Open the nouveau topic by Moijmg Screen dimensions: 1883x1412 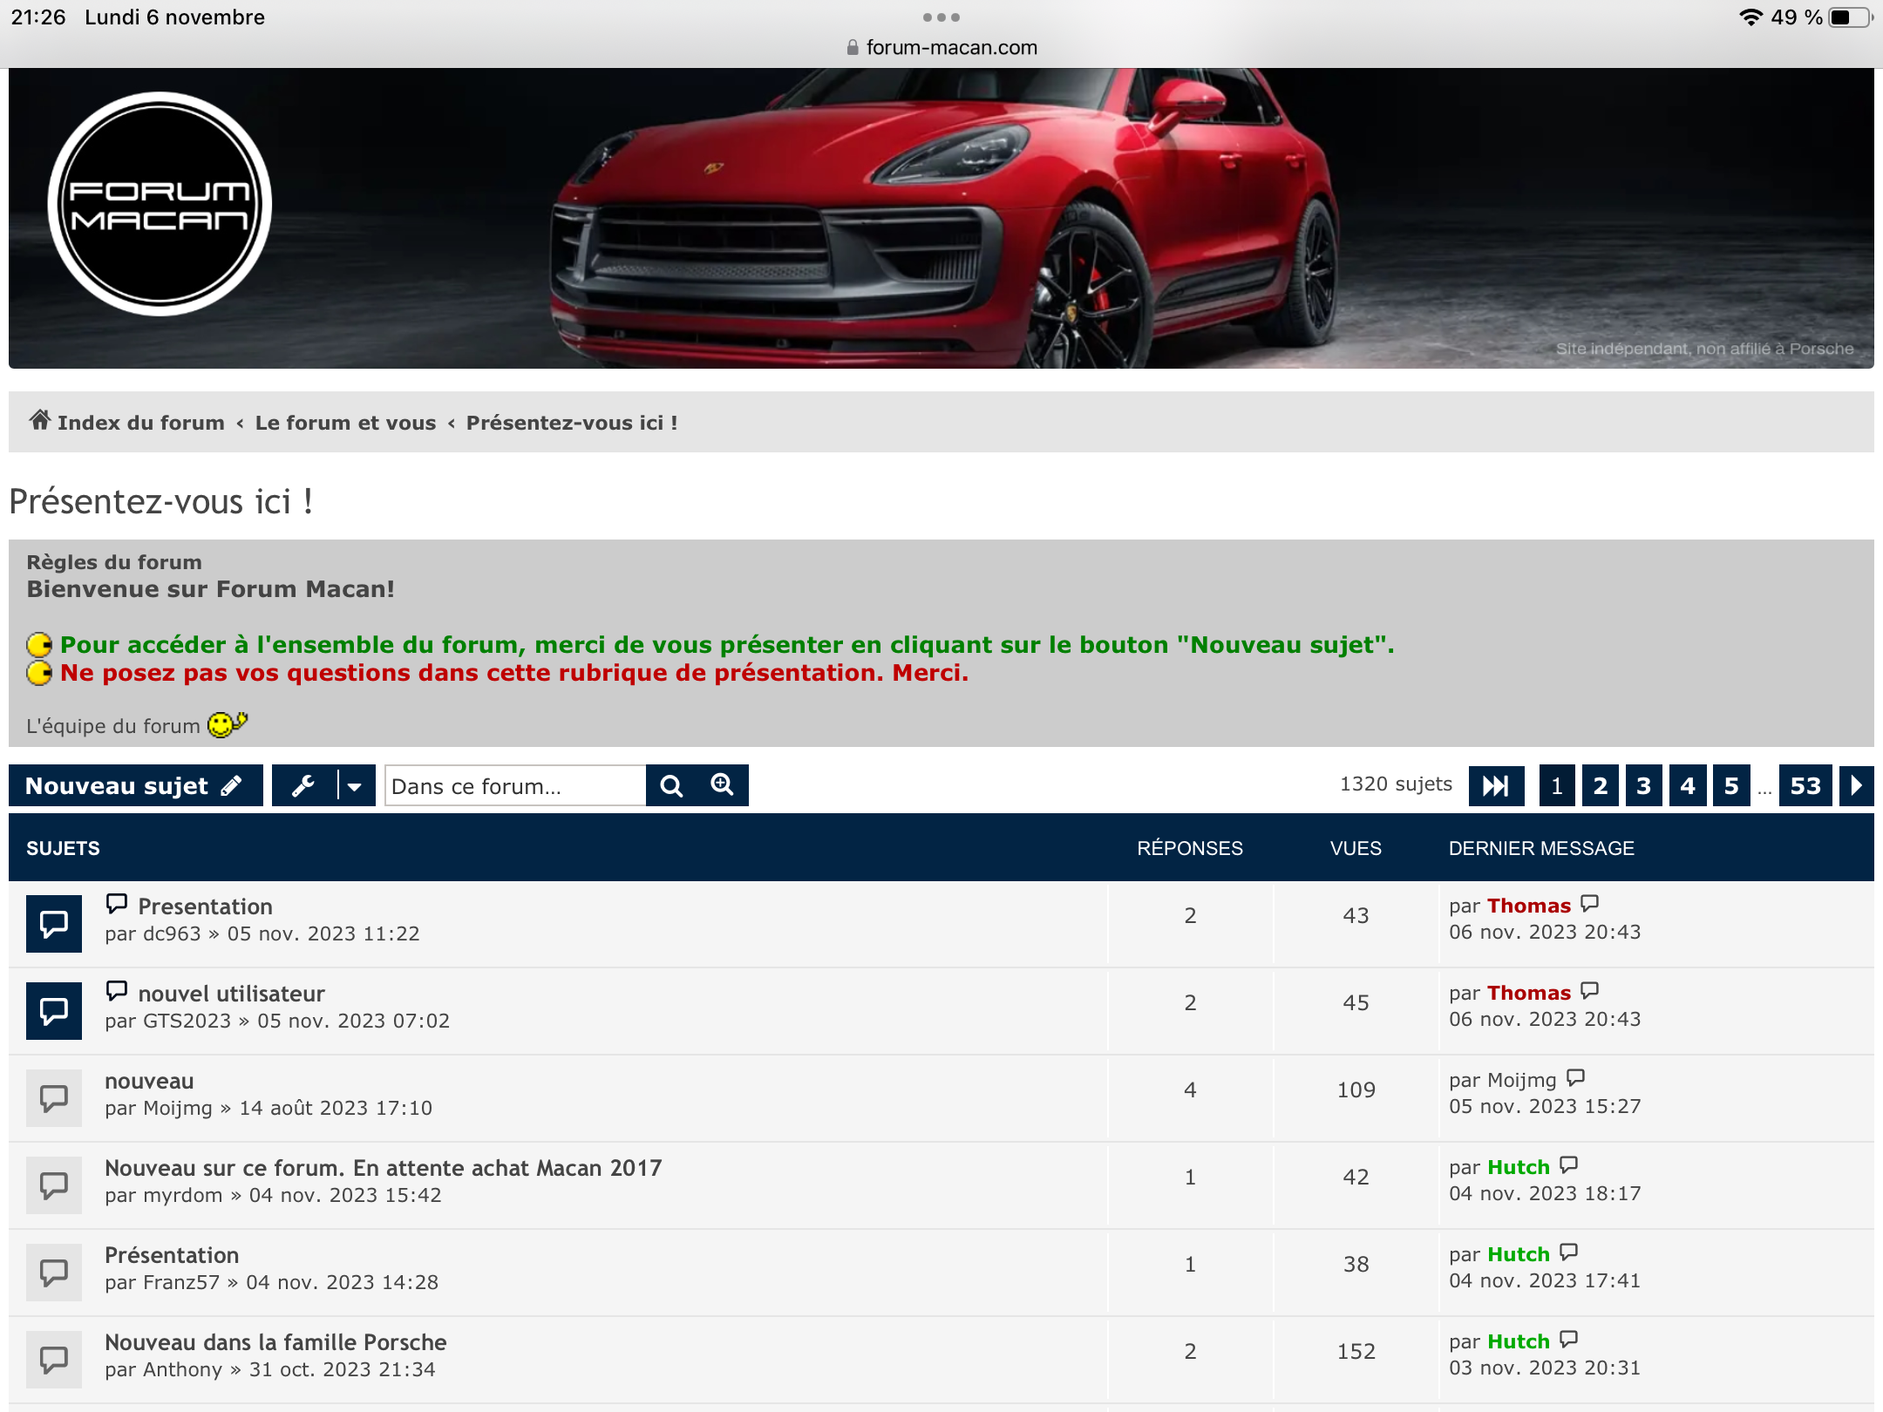pos(149,1081)
